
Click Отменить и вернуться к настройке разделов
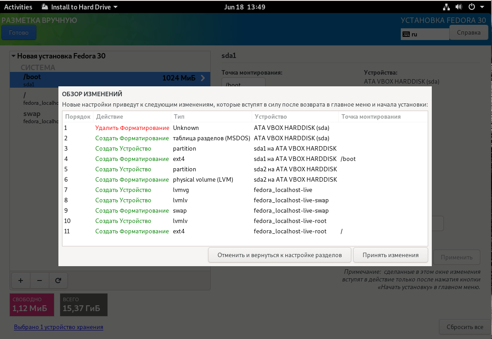tap(279, 255)
